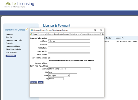Viewport: 138px width, 100px height.
Task: Open the DOCUMENTS button in sidebar
Action: click(x=11, y=56)
